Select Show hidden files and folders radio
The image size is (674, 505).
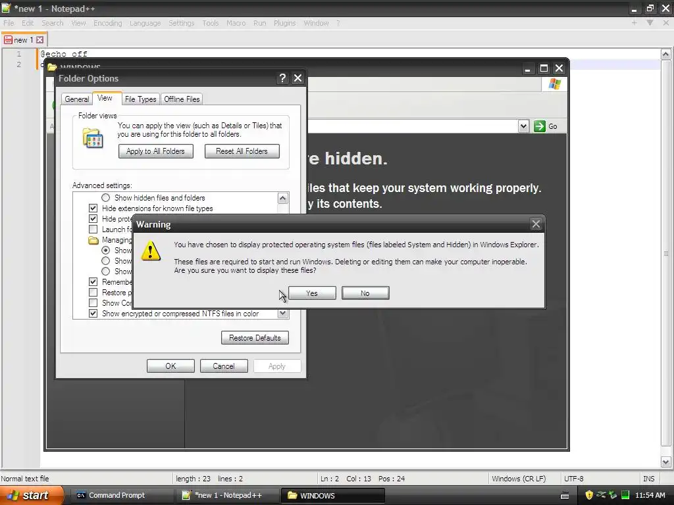coord(106,198)
